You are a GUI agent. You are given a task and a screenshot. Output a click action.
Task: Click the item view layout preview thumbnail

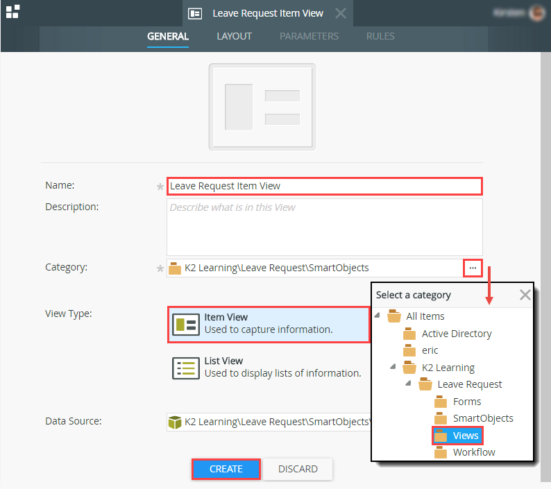(262, 107)
